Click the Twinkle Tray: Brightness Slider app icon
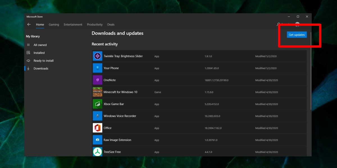Image resolution: width=337 pixels, height=168 pixels. (x=97, y=56)
